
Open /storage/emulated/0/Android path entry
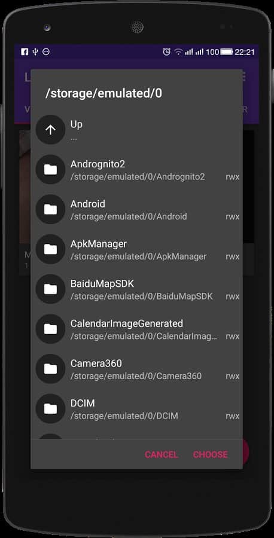click(x=129, y=216)
